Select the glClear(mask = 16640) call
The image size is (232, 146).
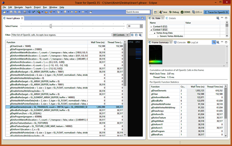(64, 46)
